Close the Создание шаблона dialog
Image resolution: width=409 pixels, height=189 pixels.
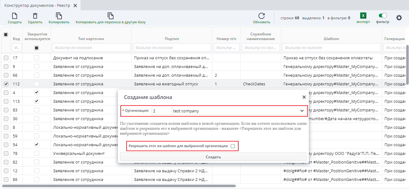point(304,97)
